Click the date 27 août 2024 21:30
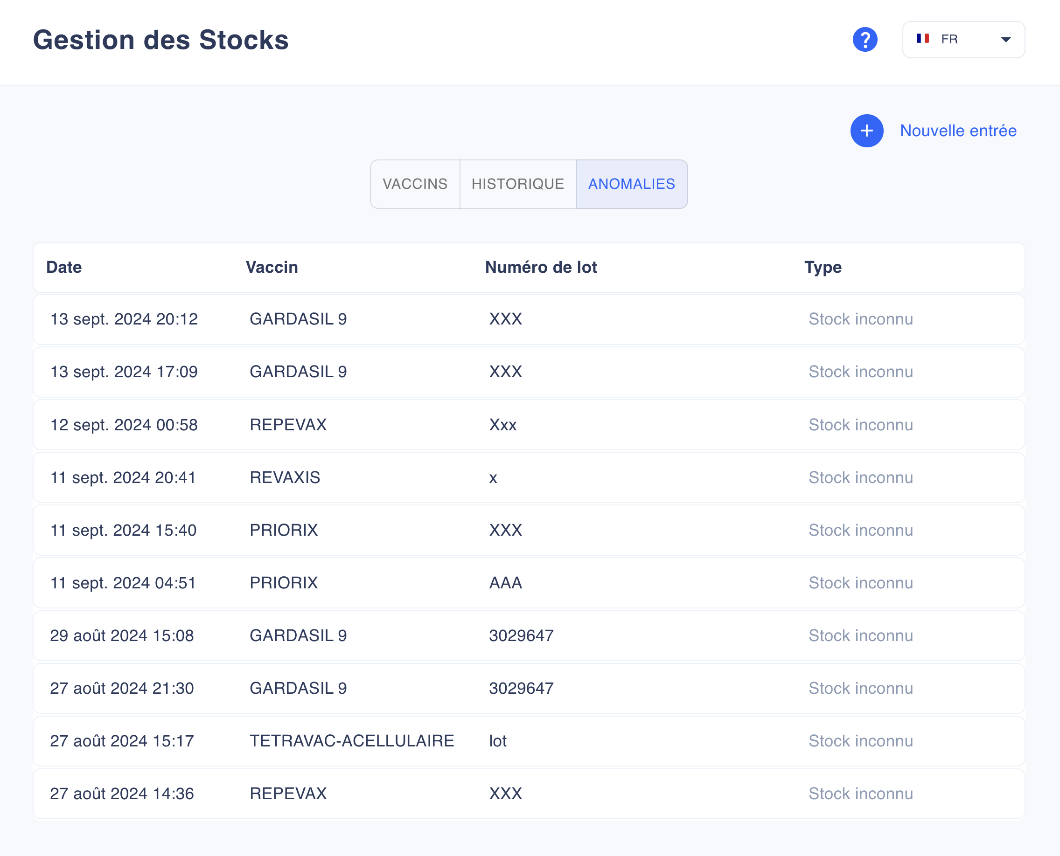 coord(122,688)
